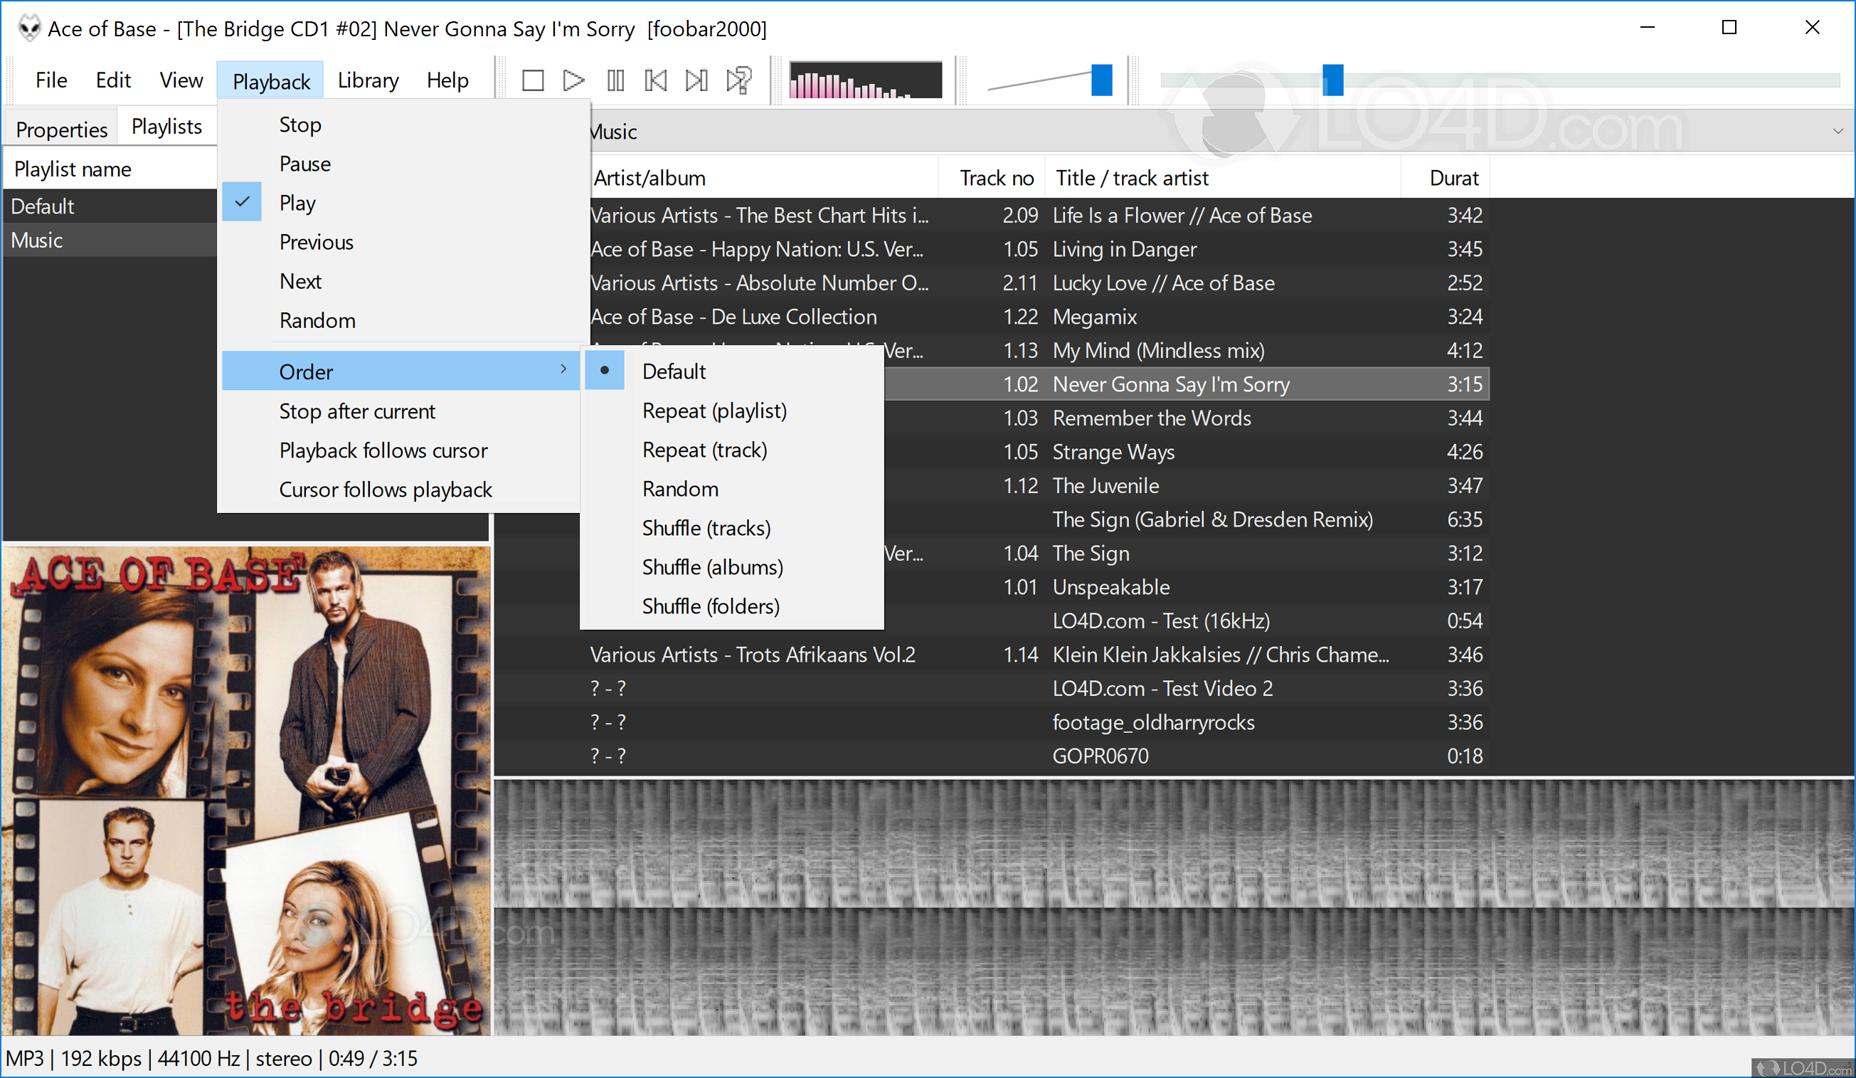Click the seek bar position handle
Screen dimensions: 1856x1078
[x=1332, y=80]
